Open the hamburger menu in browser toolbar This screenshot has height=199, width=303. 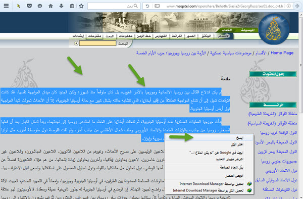[x=6, y=6]
